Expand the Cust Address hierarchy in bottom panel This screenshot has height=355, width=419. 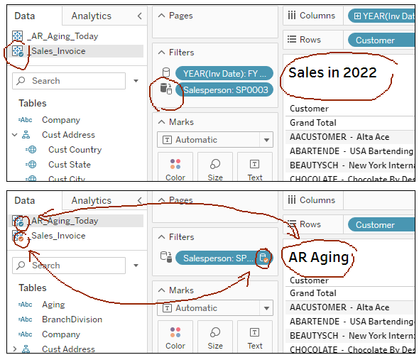15,349
